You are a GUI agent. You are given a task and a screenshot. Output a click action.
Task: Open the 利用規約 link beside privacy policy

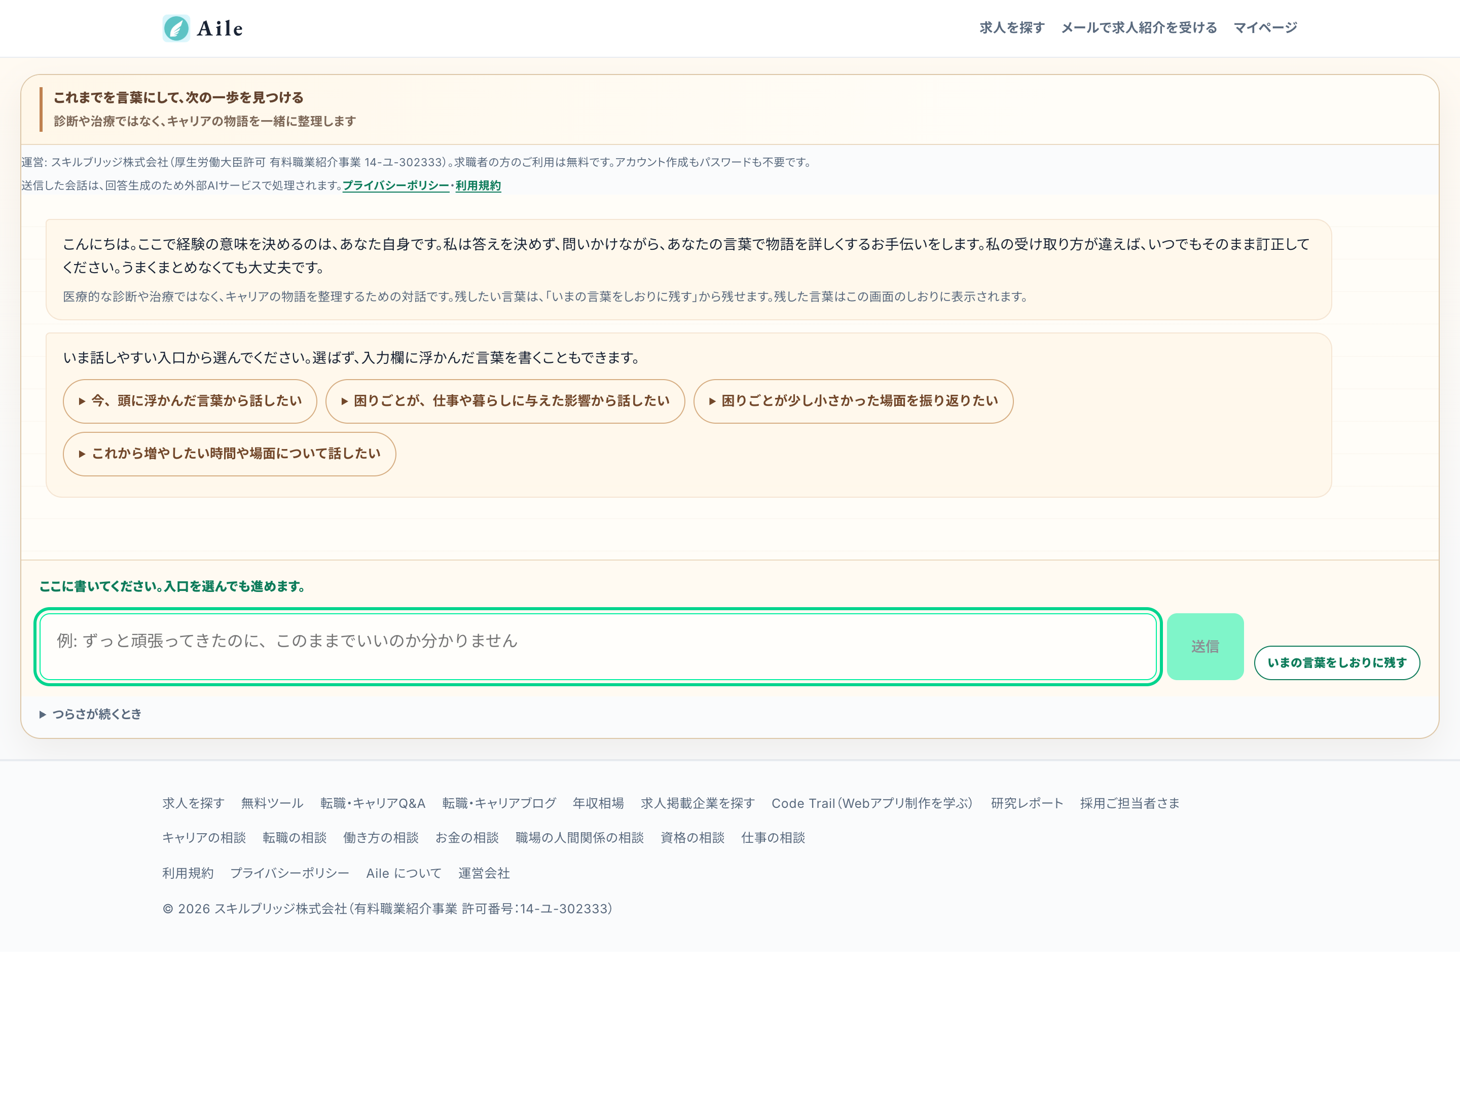tap(478, 186)
